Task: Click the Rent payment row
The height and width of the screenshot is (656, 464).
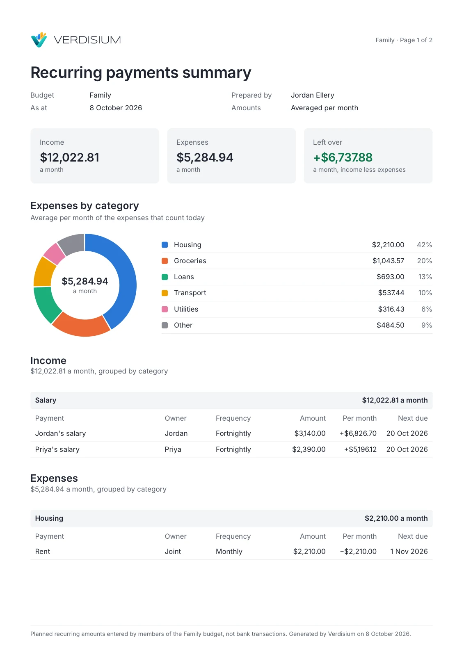Action: 231,551
